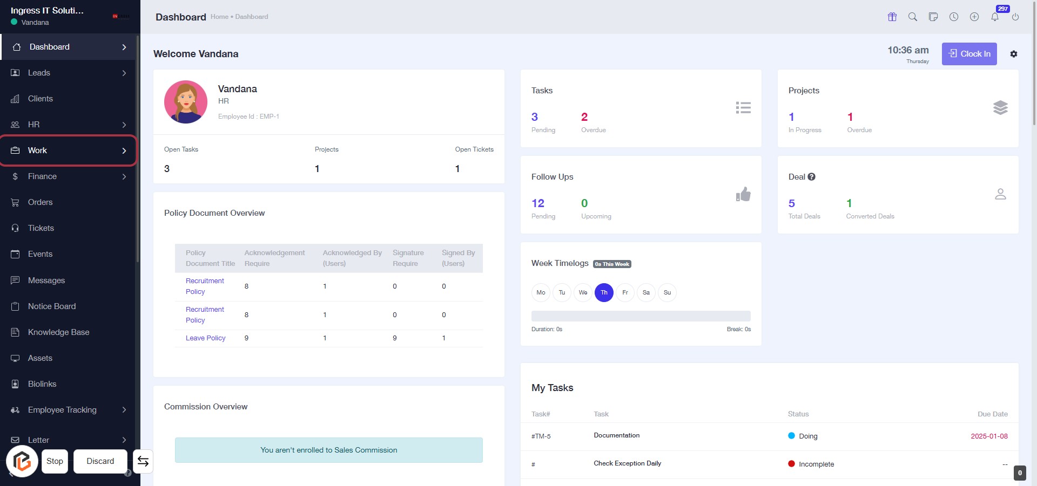Open dashboard settings gear icon
Viewport: 1037px width, 486px height.
click(1014, 54)
